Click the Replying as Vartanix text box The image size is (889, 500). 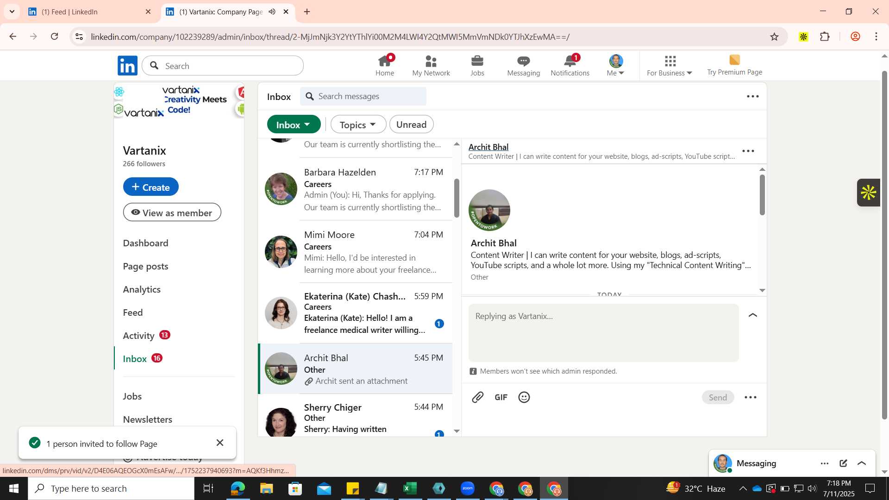click(x=603, y=332)
